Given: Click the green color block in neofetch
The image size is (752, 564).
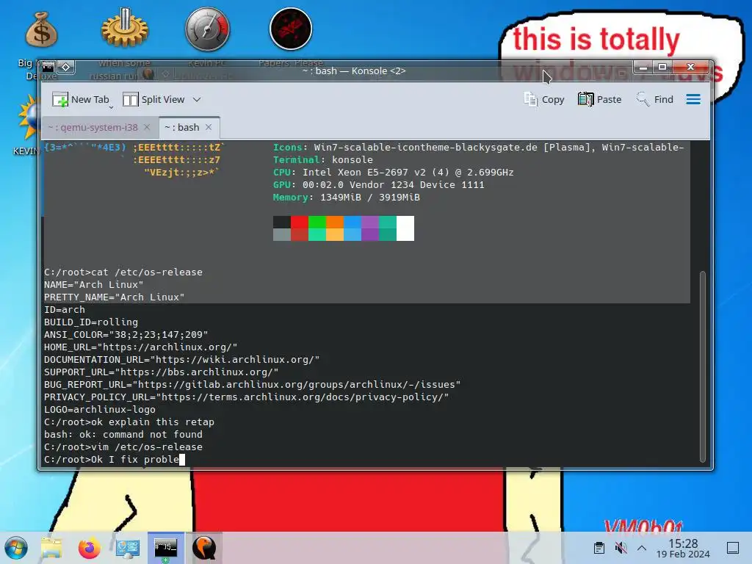Looking at the screenshot, I should pos(317,222).
